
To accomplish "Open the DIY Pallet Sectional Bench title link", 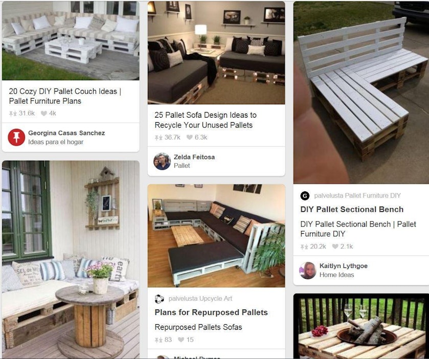I will tap(352, 210).
